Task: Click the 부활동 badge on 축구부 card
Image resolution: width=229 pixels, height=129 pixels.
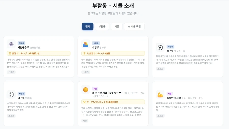Action: [x=170, y=47]
